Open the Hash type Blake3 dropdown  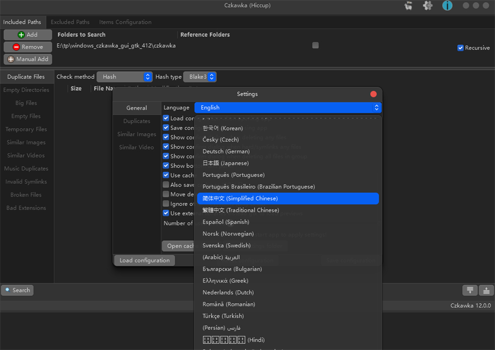tap(200, 77)
